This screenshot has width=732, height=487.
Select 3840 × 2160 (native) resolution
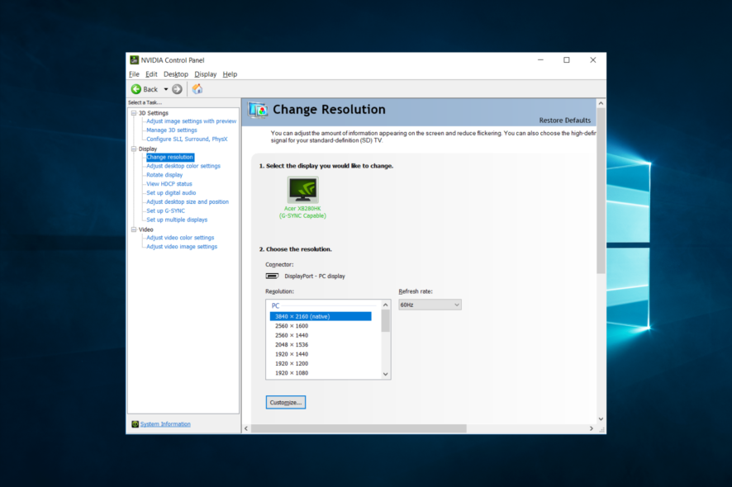point(321,316)
